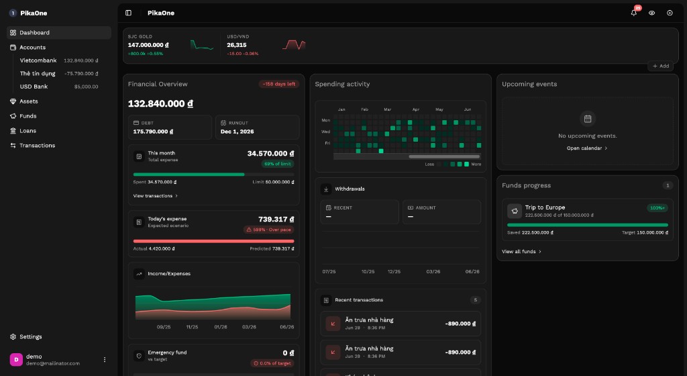Click Today's expense receipt icon
The width and height of the screenshot is (687, 376).
pyautogui.click(x=139, y=222)
